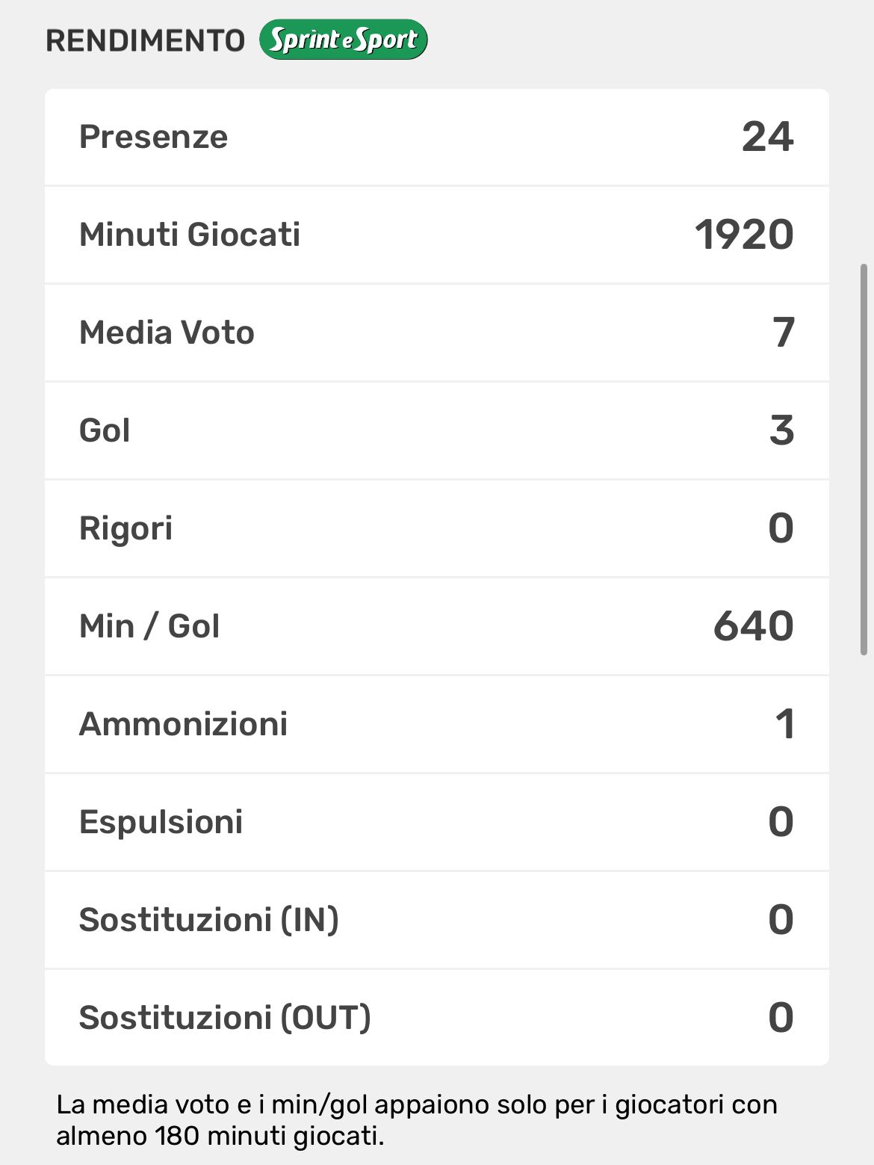874x1165 pixels.
Task: Tap the Media Voto value 7
Action: tap(783, 333)
